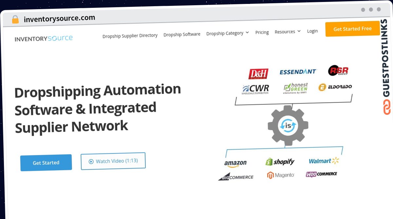Viewport: 393px width, 219px height.
Task: Go to the Pricing page
Action: tap(262, 32)
